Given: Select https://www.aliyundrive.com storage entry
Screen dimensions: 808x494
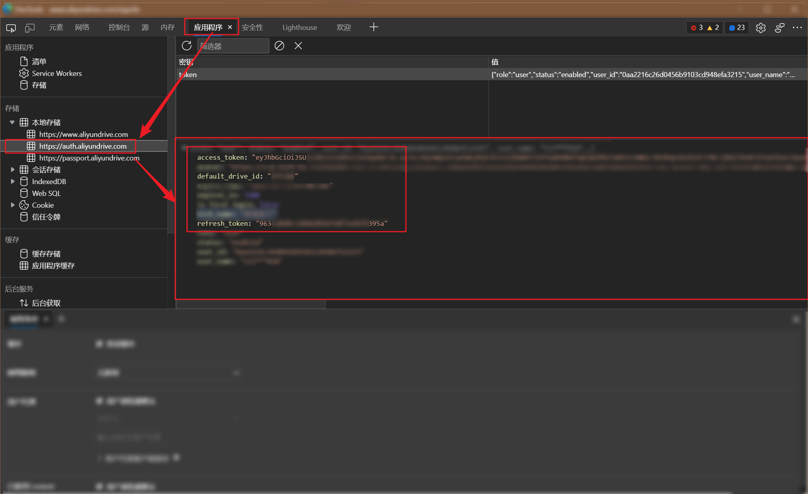Looking at the screenshot, I should point(83,134).
